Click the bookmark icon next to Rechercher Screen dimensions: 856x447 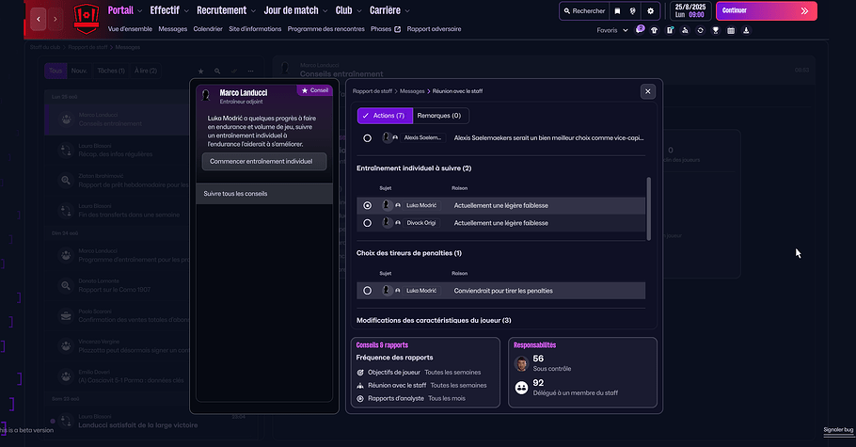point(617,11)
